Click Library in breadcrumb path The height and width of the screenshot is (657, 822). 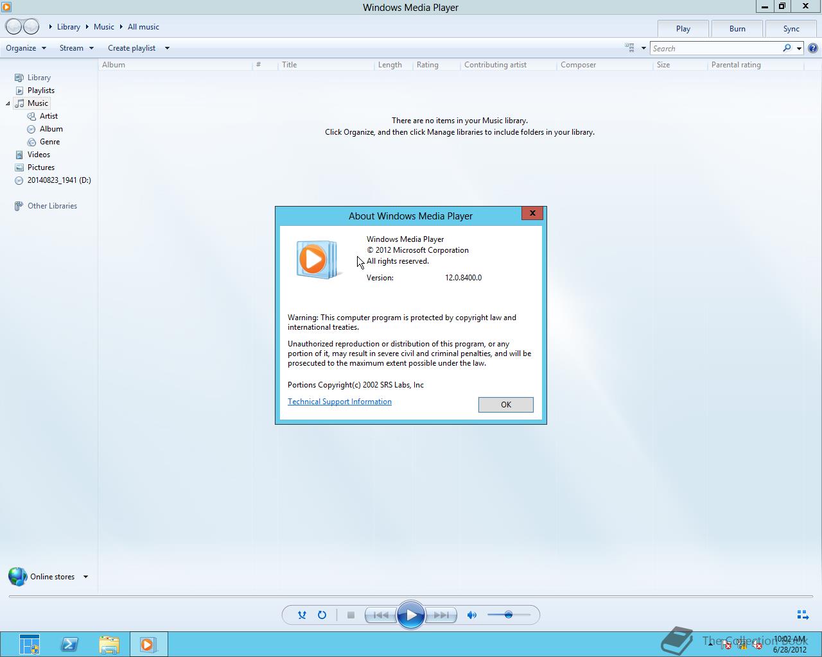pyautogui.click(x=68, y=27)
